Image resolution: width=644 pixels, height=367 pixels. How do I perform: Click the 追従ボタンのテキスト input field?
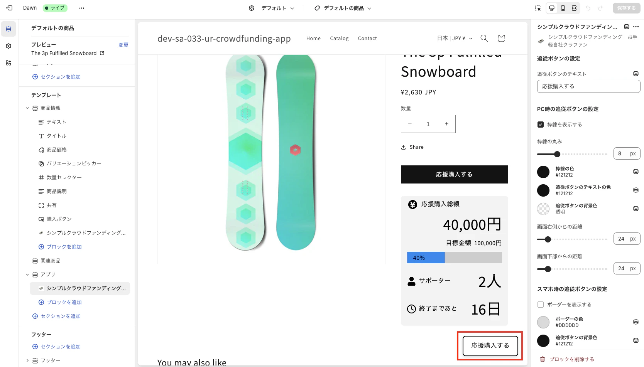[x=588, y=86]
